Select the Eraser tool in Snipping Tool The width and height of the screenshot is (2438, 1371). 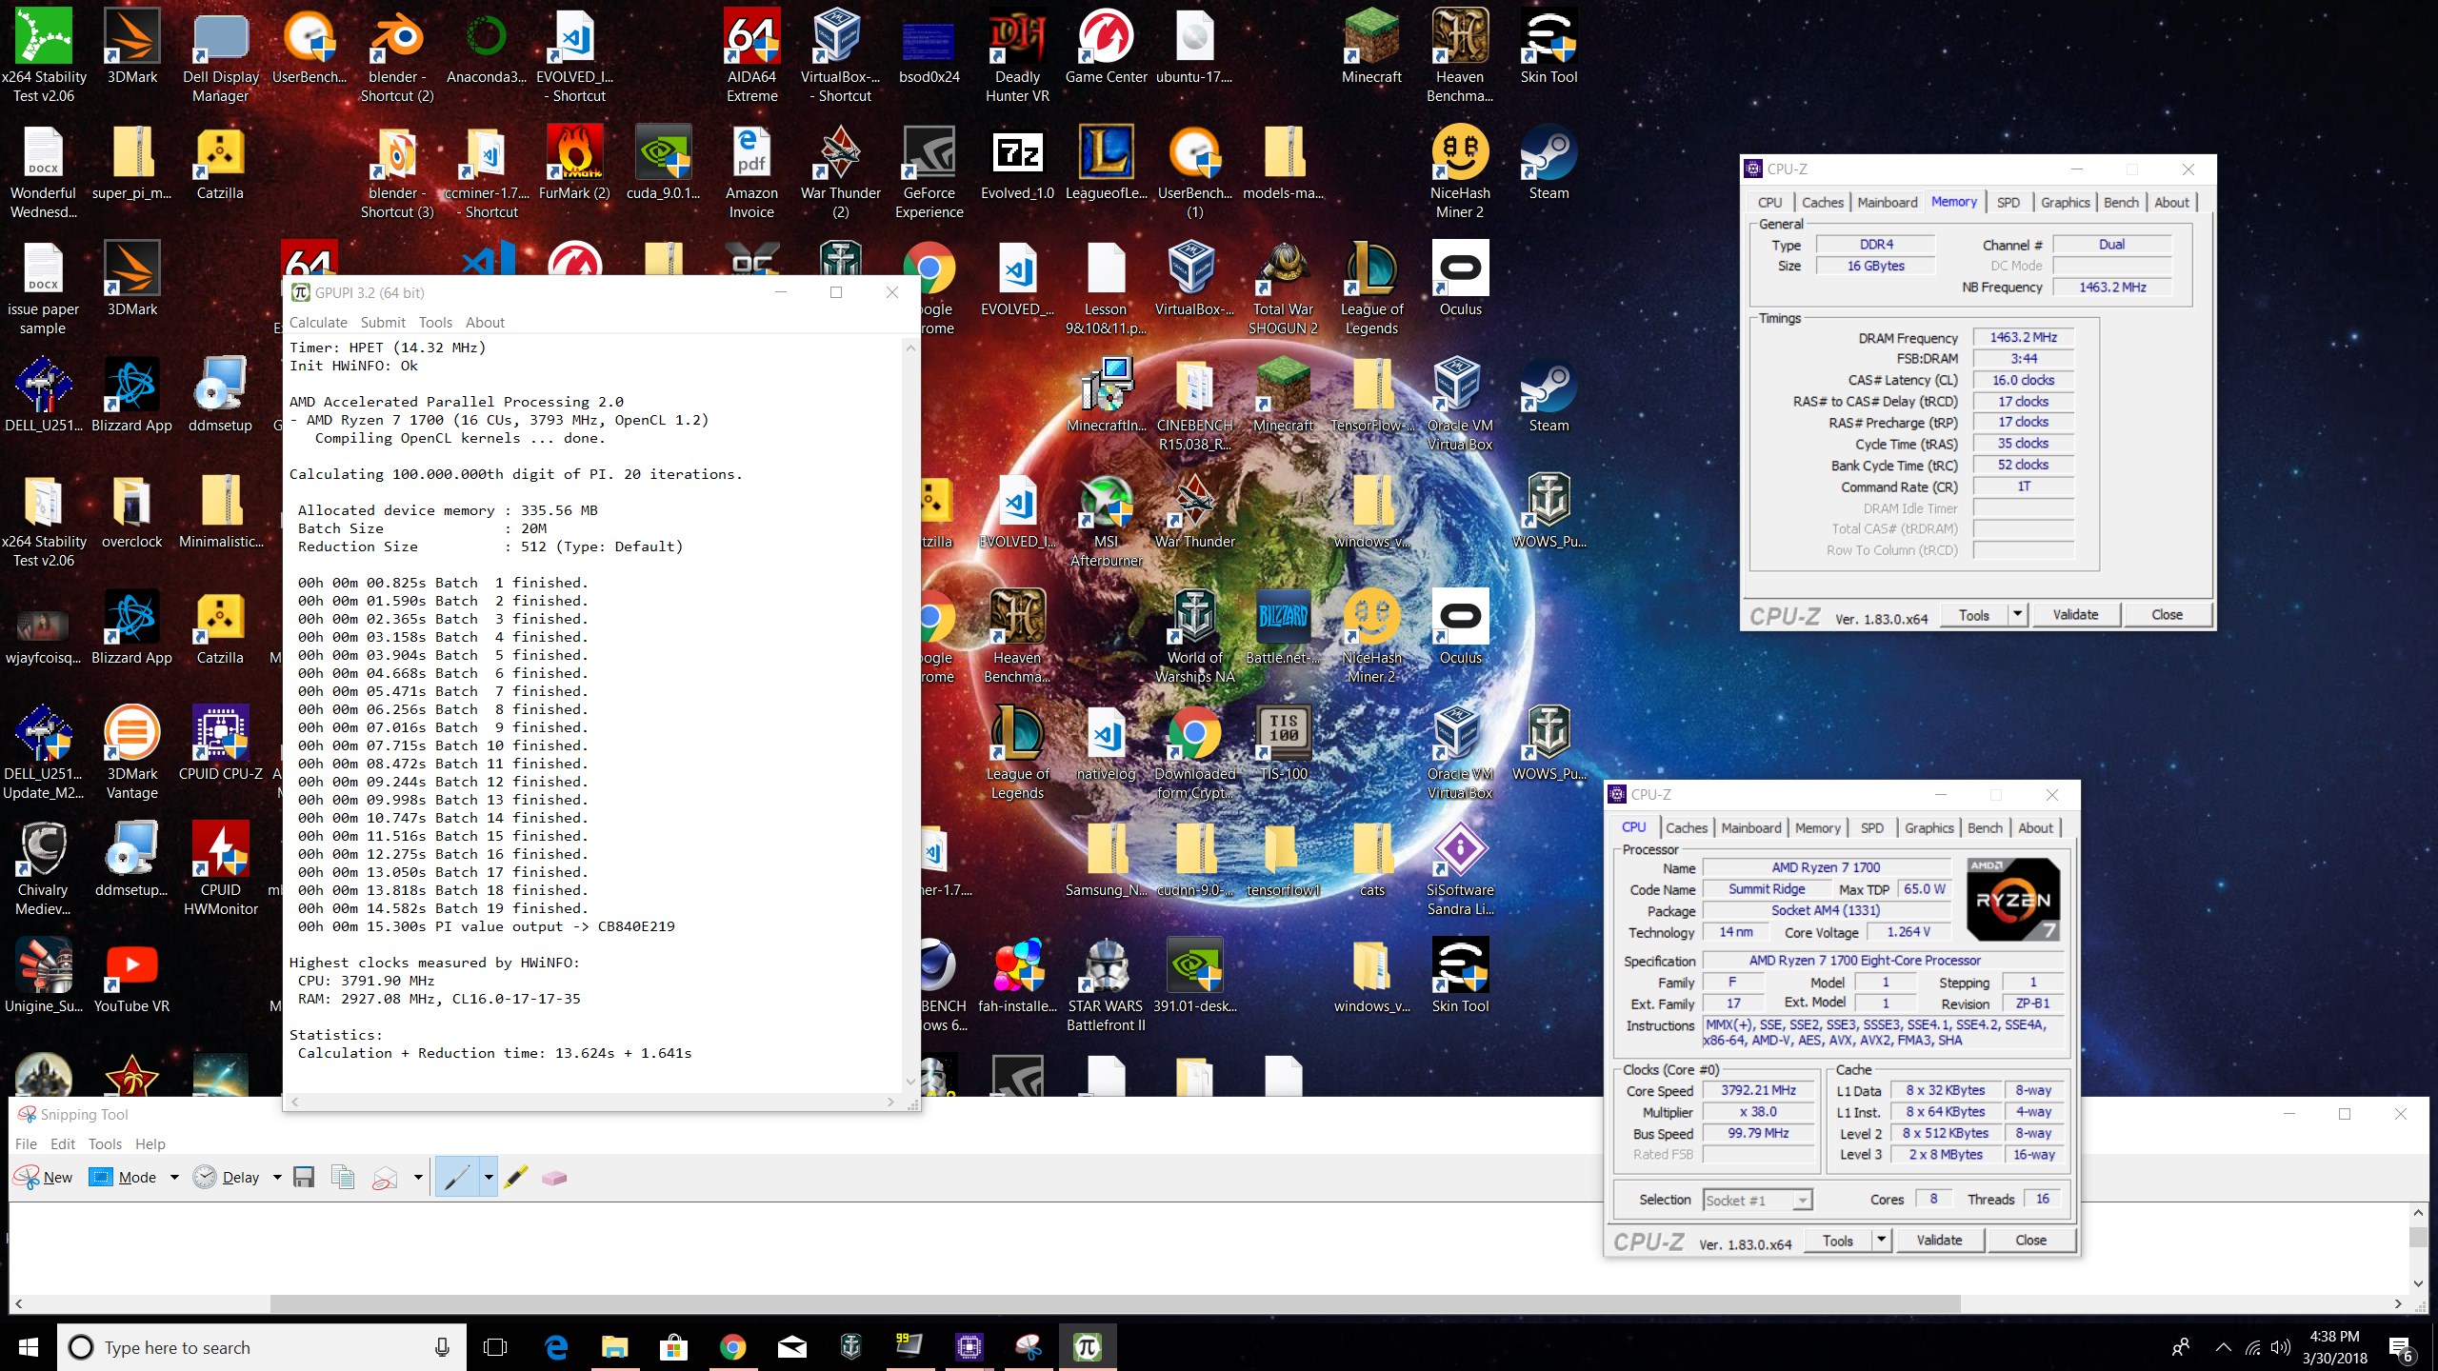(554, 1178)
